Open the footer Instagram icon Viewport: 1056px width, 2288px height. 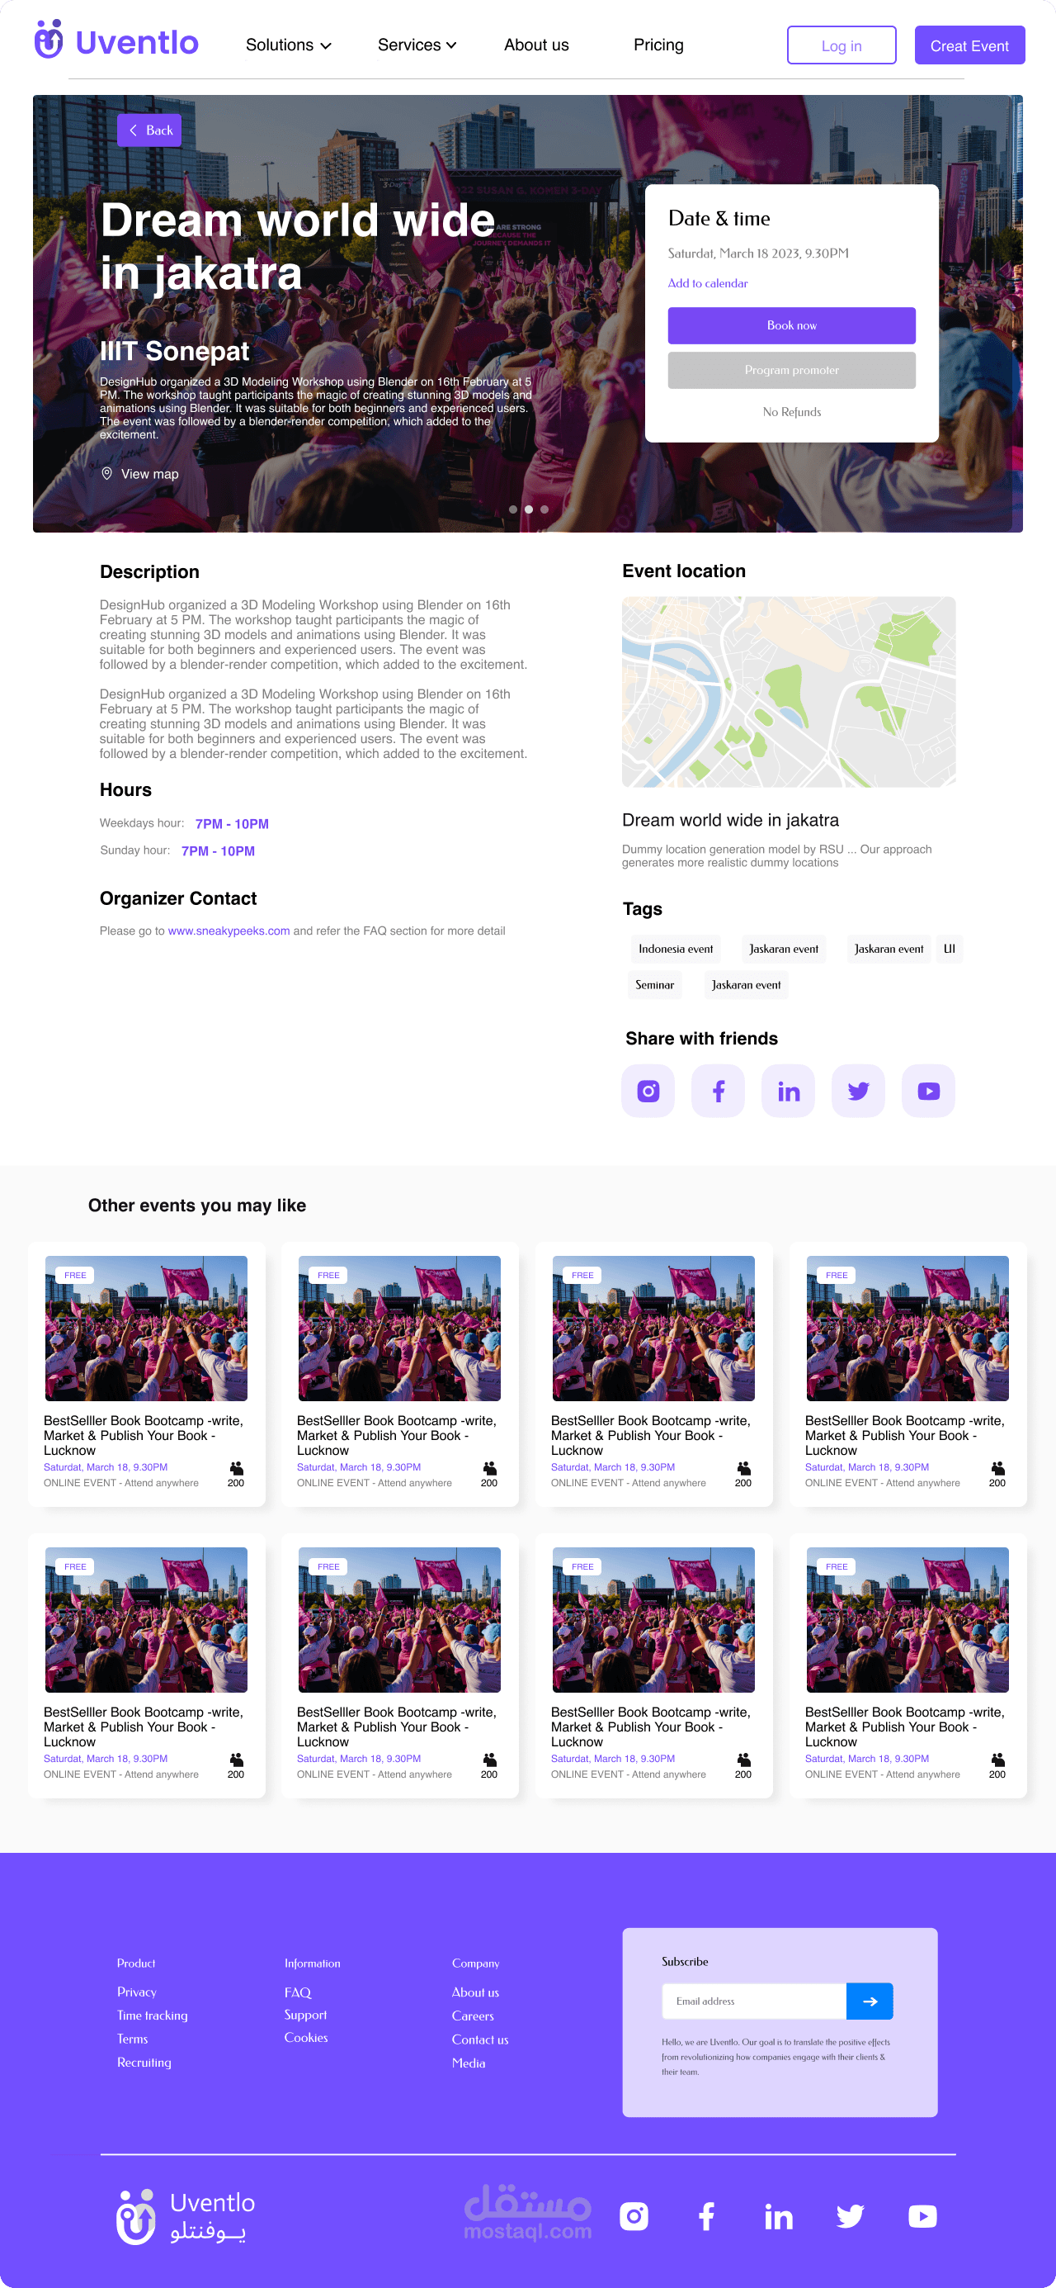[634, 2216]
